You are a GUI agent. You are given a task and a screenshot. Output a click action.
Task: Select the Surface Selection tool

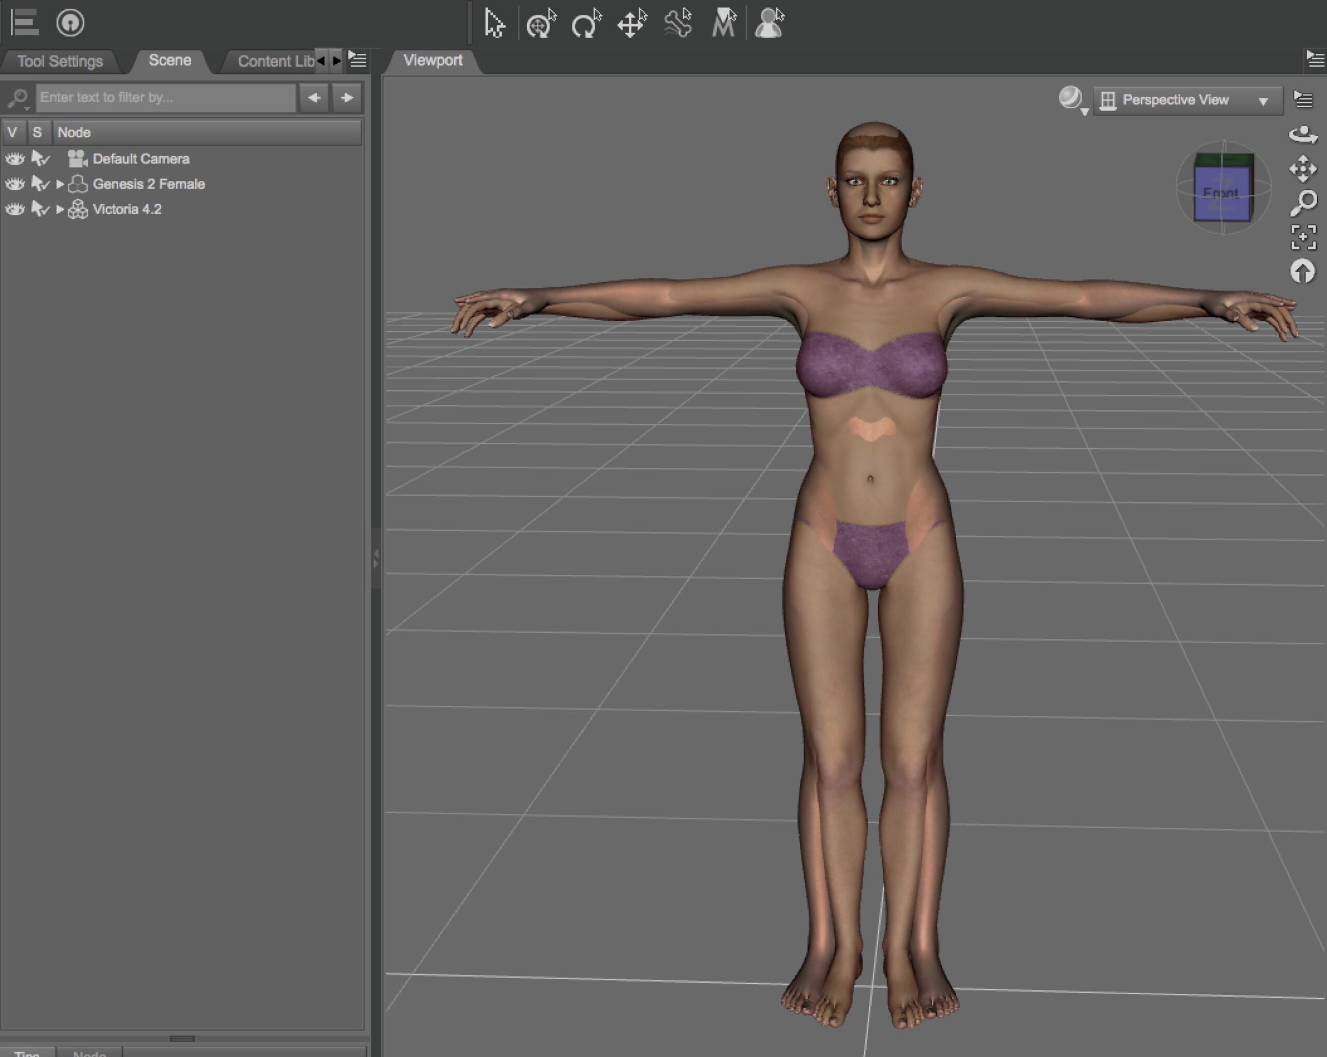[x=723, y=24]
